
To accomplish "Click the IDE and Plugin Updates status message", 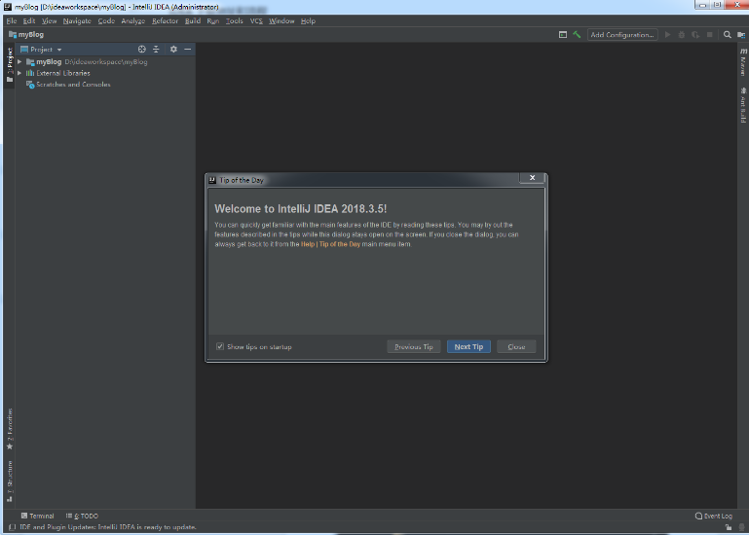I will [x=108, y=527].
